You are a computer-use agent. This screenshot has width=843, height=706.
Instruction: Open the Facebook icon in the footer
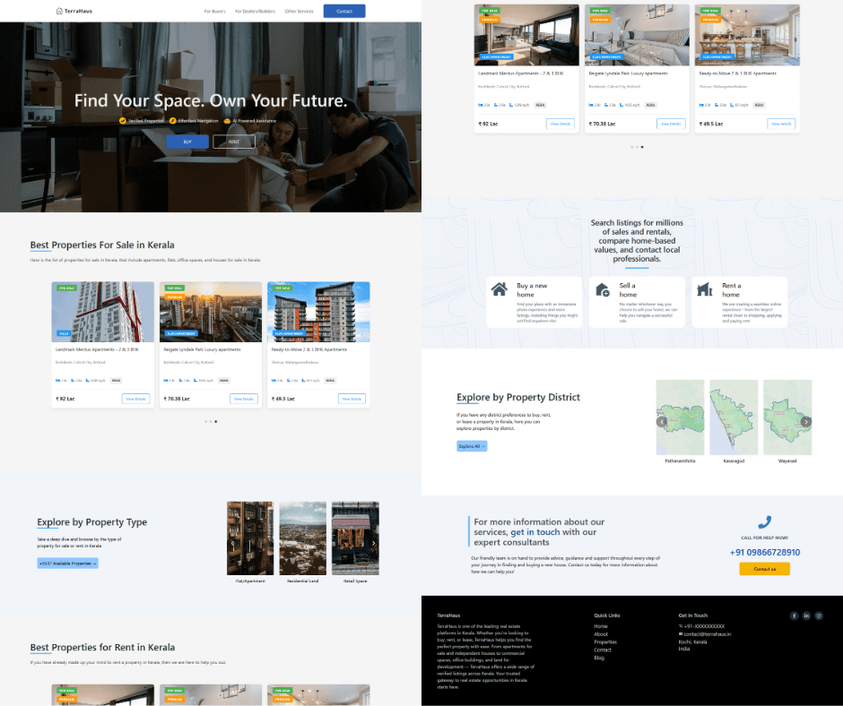[794, 616]
